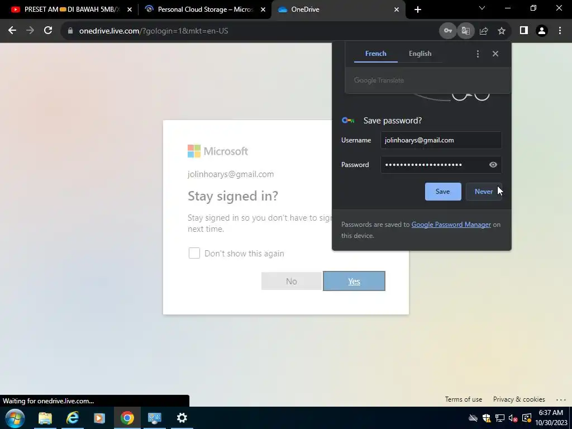Go back using the browser back arrow

click(x=12, y=31)
